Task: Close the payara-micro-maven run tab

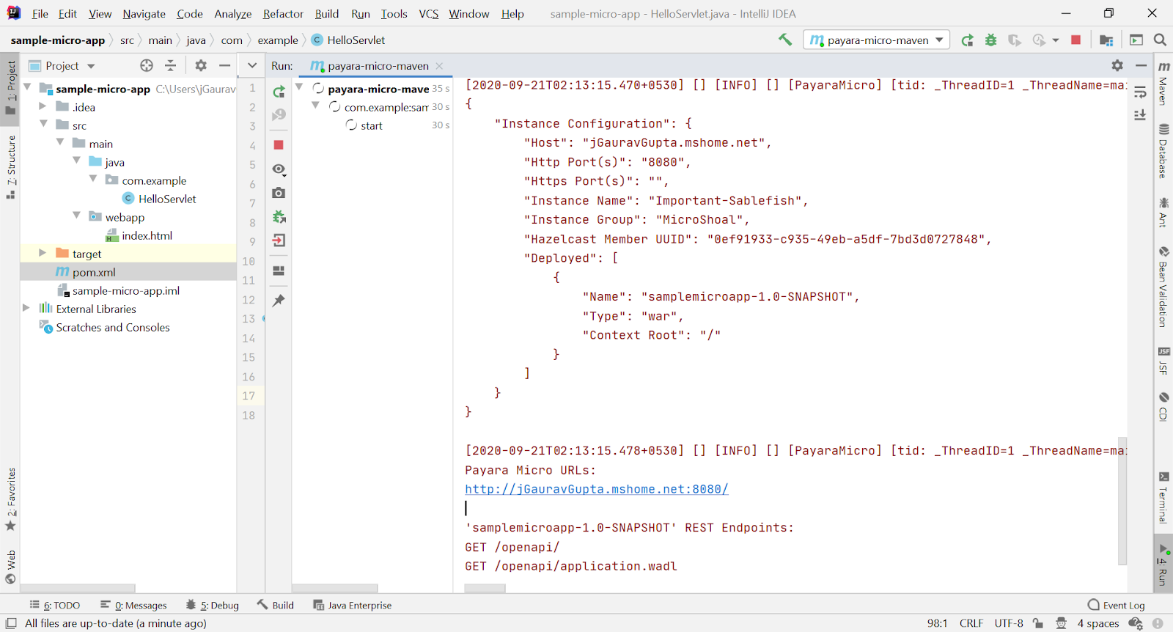Action: [x=439, y=66]
